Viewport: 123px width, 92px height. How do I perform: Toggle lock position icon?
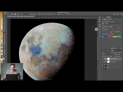(108, 56)
